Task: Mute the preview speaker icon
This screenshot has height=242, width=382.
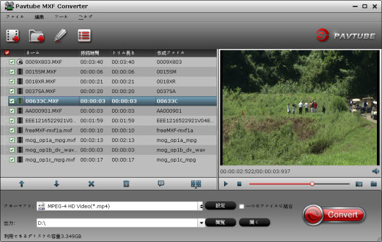Action: pyautogui.click(x=376, y=171)
